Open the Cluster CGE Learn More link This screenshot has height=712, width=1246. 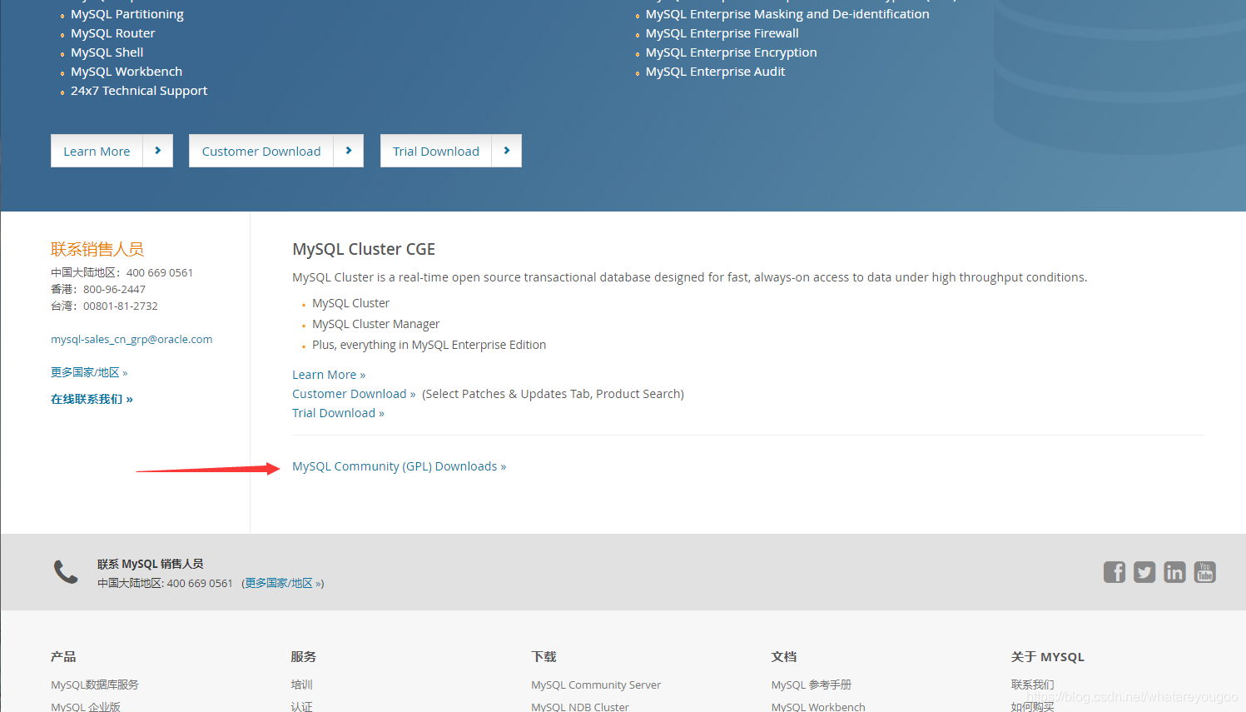(329, 375)
